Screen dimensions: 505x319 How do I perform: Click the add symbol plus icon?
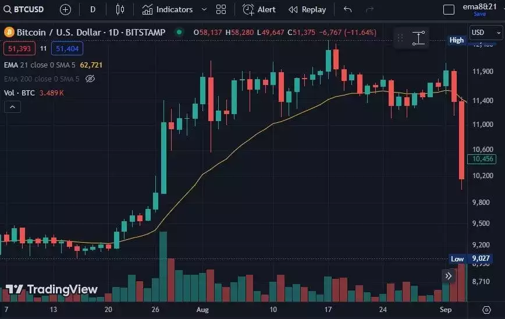(x=65, y=9)
